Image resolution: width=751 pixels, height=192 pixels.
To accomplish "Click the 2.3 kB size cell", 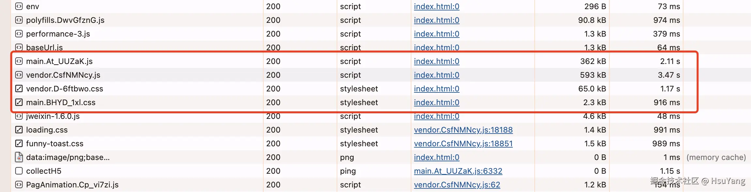I will (x=594, y=102).
